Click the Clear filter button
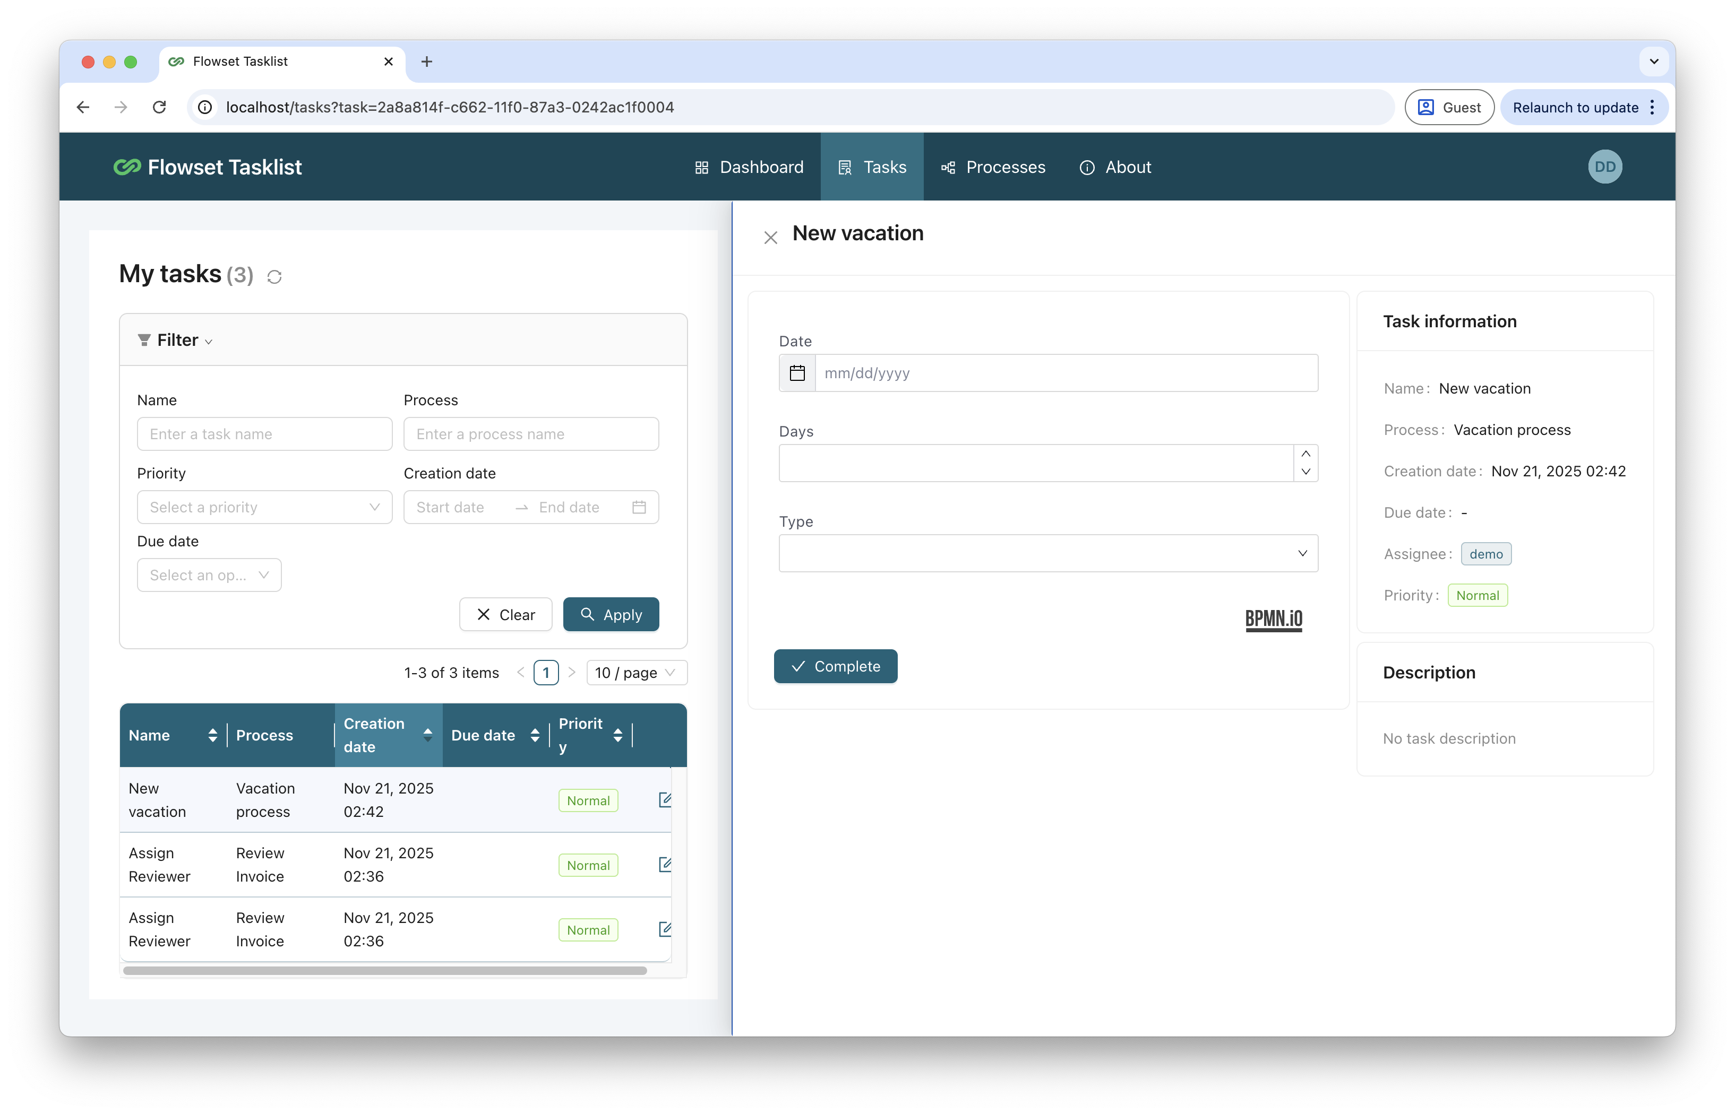The height and width of the screenshot is (1115, 1735). 505,614
